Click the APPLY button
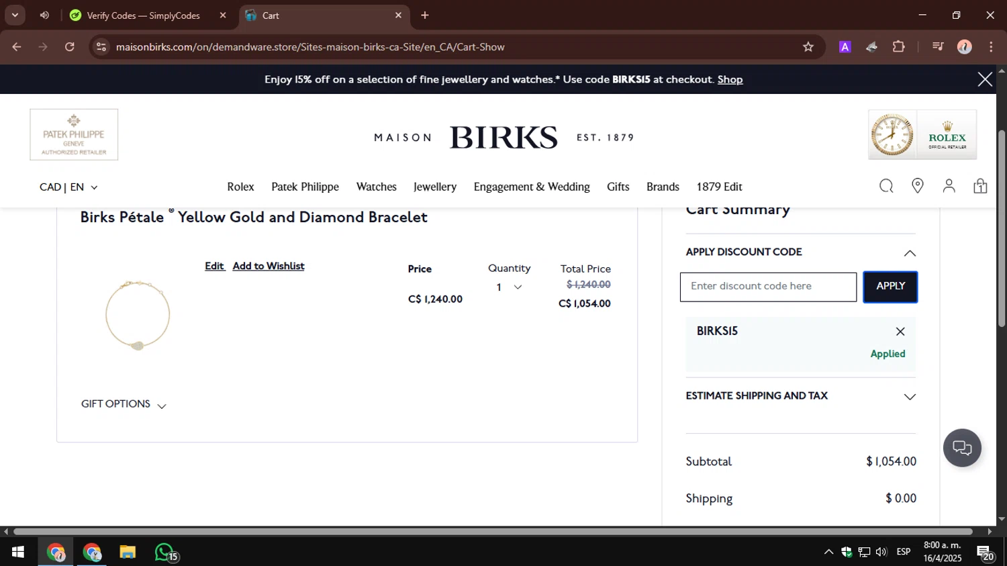The width and height of the screenshot is (1007, 566). (x=890, y=287)
